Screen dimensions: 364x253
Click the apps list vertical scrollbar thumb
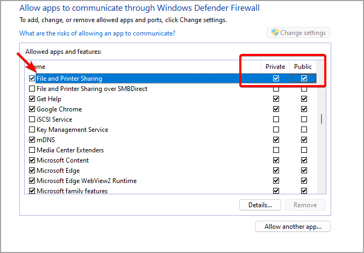coord(322,119)
